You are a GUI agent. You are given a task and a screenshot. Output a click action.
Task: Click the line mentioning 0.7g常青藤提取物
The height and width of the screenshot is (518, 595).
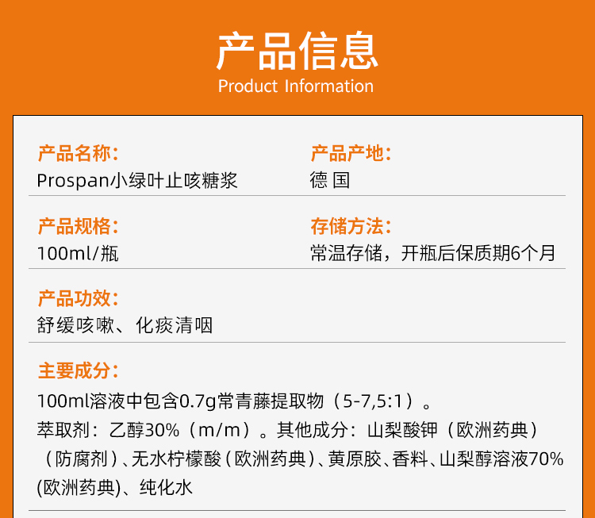234,401
